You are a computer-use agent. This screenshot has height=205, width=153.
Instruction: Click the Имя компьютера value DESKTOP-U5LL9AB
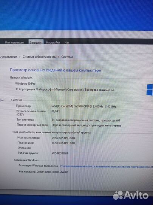click(63, 138)
